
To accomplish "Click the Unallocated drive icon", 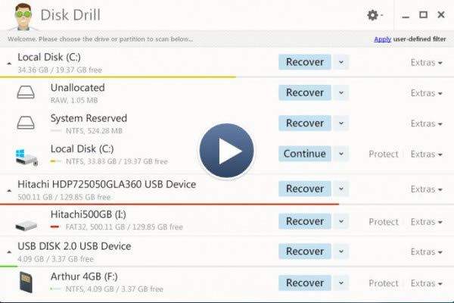I will tap(26, 92).
